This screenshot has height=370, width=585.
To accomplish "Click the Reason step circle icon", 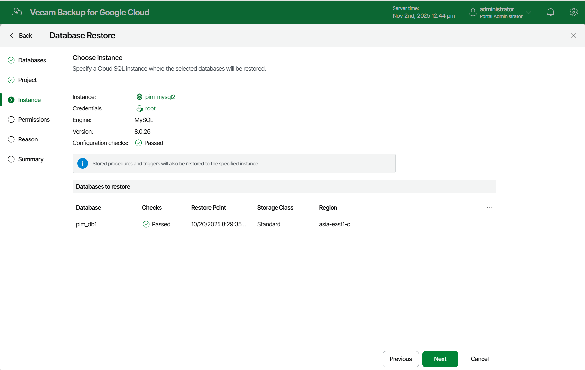I will tap(11, 139).
